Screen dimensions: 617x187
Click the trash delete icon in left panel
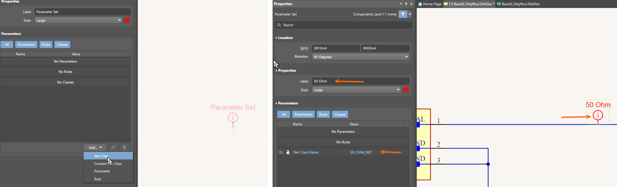(x=124, y=147)
